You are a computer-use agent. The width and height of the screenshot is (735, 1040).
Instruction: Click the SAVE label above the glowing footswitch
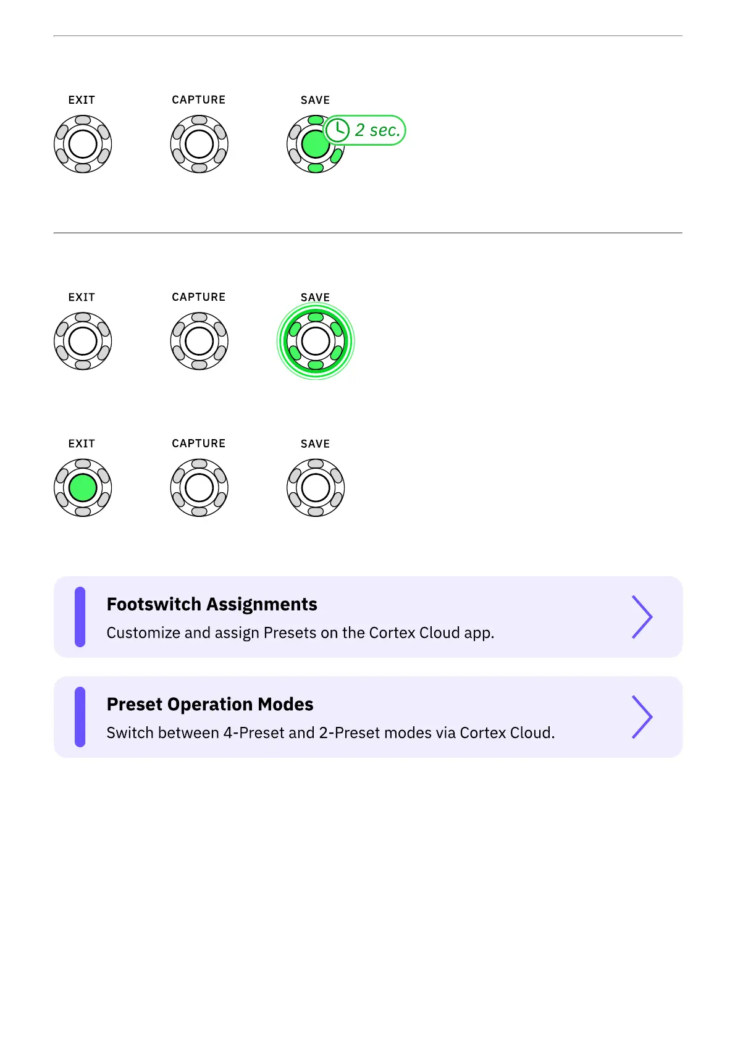(x=315, y=297)
